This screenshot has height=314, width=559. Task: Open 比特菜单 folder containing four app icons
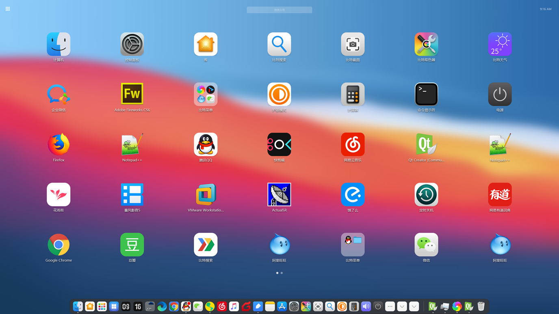tap(206, 95)
